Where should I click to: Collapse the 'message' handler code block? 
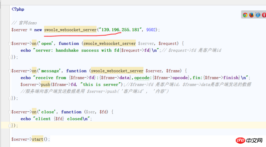point(10,71)
